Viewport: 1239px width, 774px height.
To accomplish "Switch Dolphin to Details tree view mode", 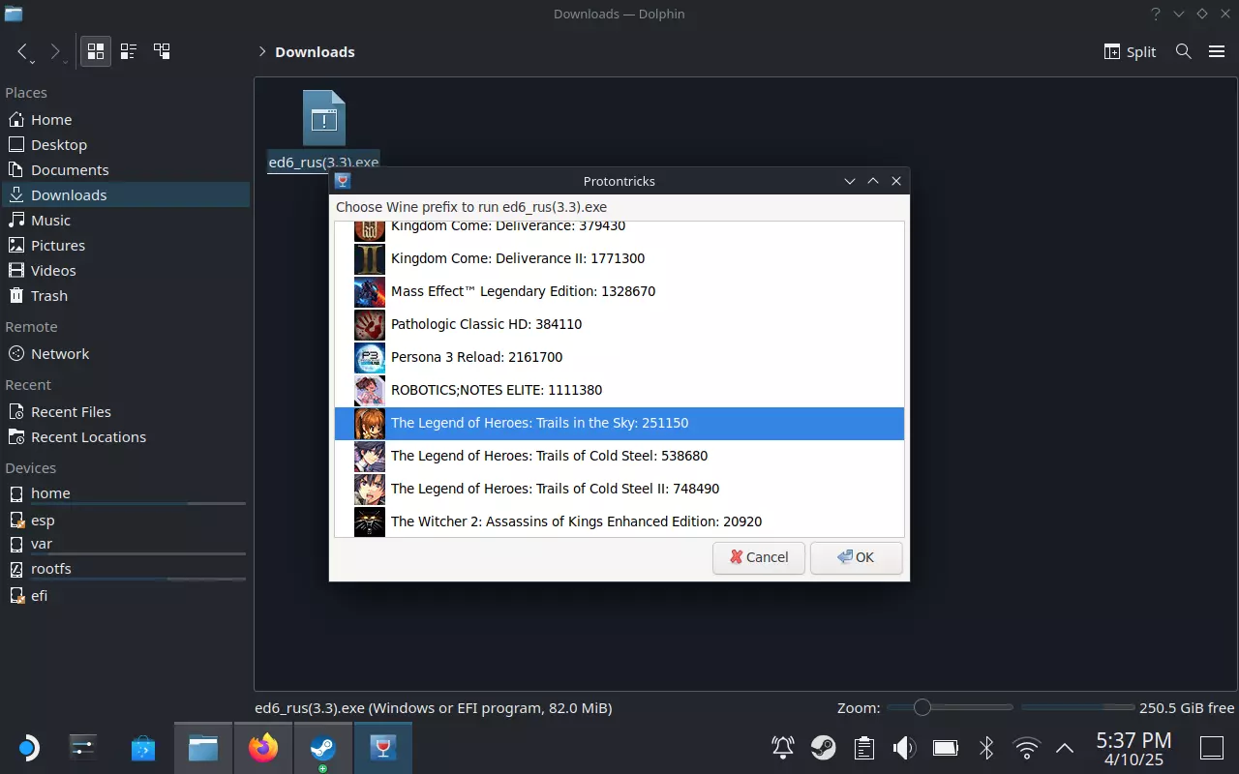I will (x=162, y=51).
